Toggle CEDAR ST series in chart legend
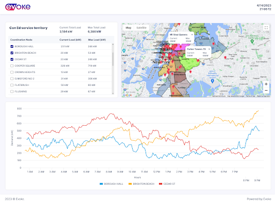275x203 pixels. coord(167,184)
